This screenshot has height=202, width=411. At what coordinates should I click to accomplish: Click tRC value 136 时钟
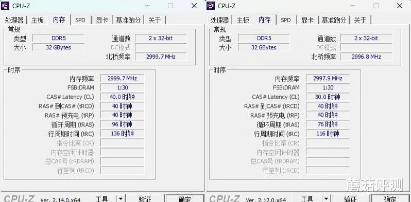(123, 134)
